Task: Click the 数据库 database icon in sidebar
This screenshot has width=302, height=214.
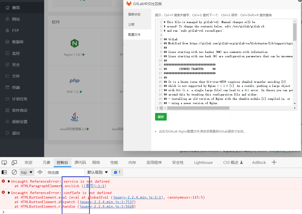Action: [7, 42]
